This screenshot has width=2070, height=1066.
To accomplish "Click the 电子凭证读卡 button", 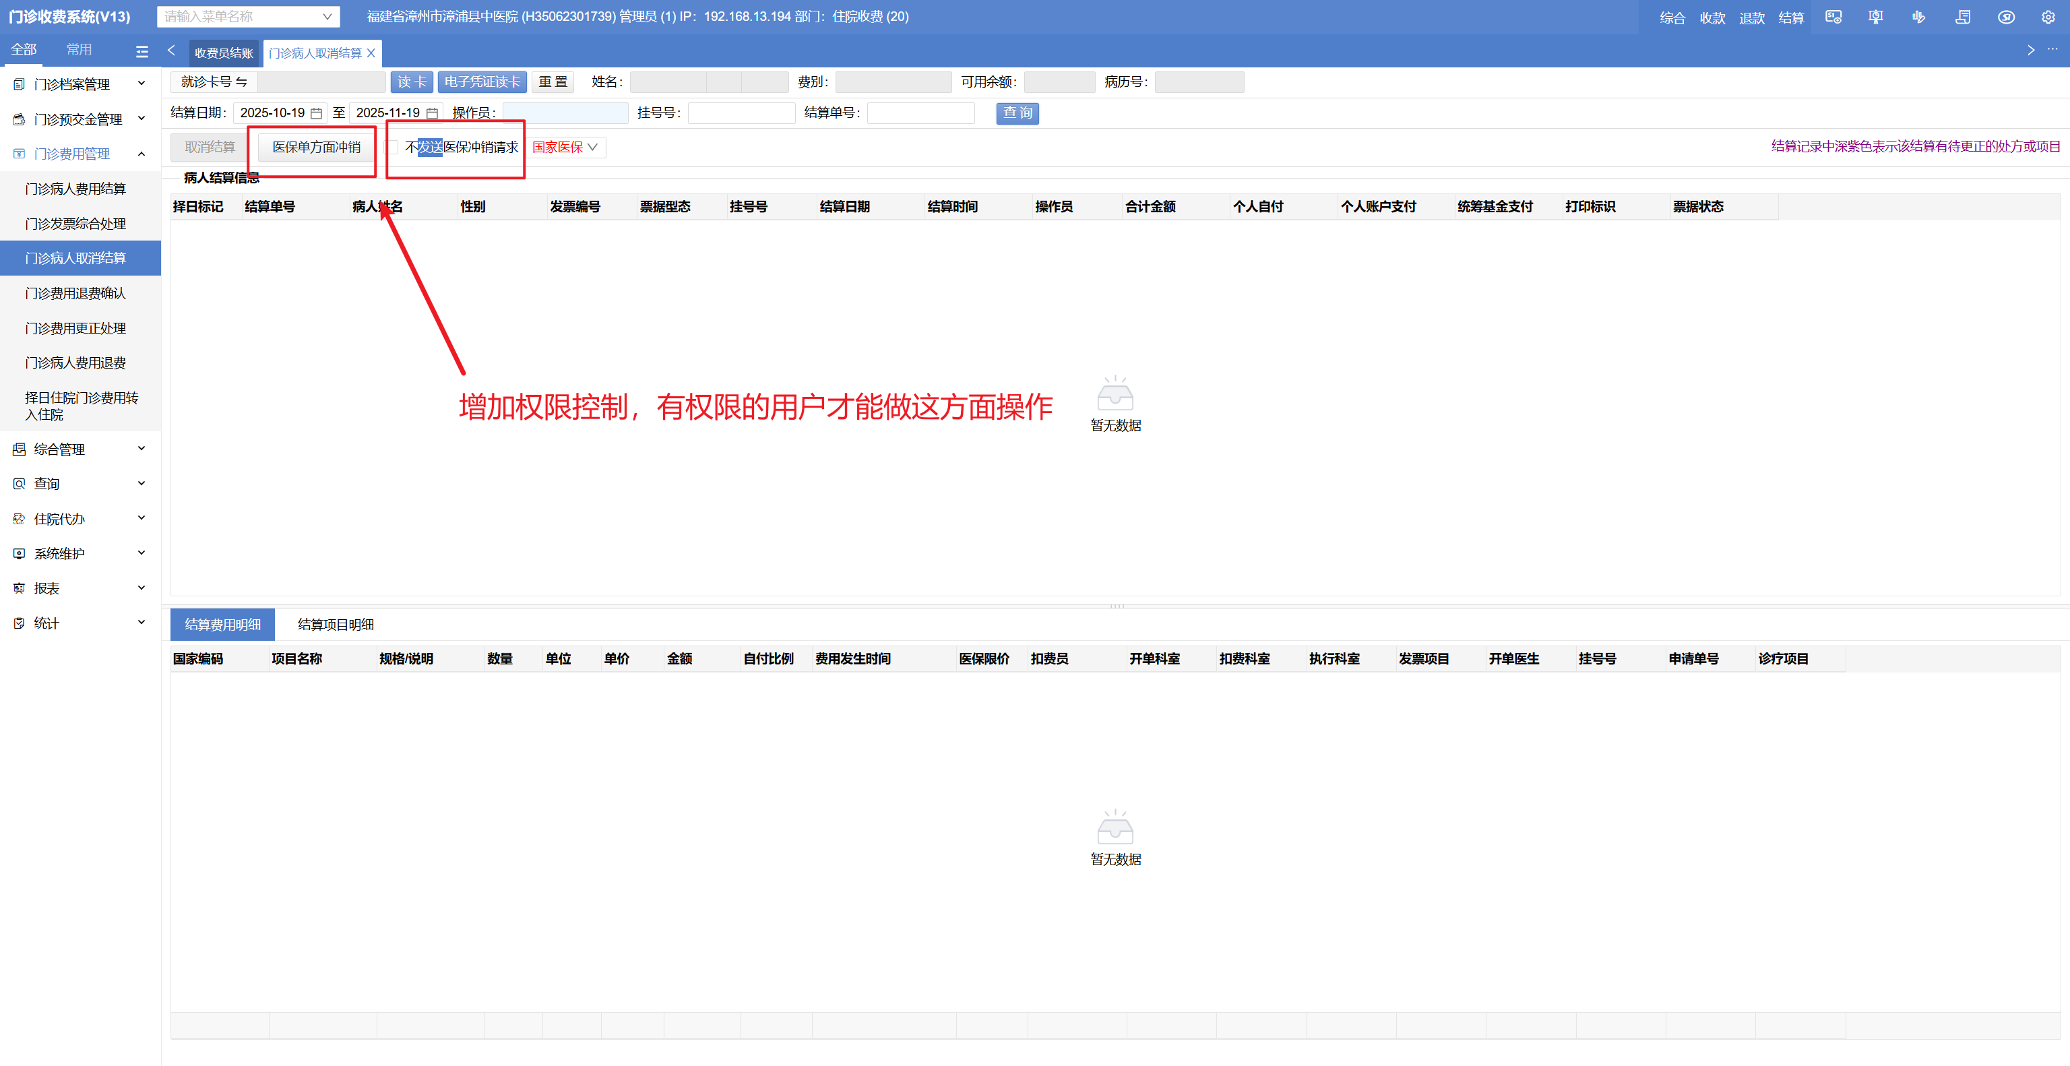I will point(482,82).
